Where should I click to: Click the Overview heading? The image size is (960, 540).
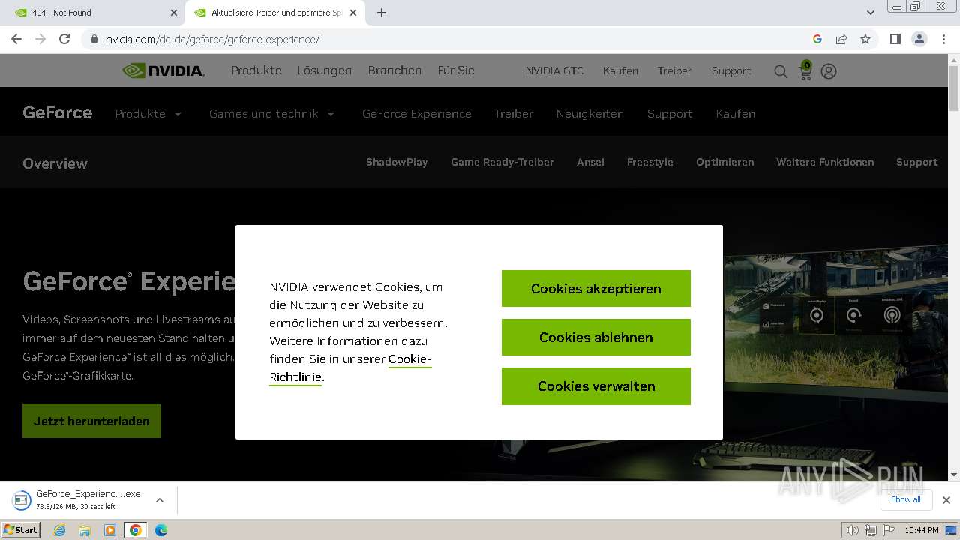(55, 163)
